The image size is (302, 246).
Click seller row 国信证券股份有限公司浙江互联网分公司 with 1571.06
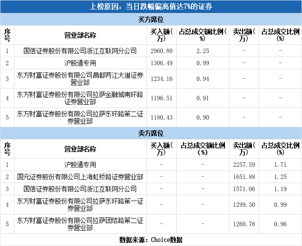tap(151, 189)
